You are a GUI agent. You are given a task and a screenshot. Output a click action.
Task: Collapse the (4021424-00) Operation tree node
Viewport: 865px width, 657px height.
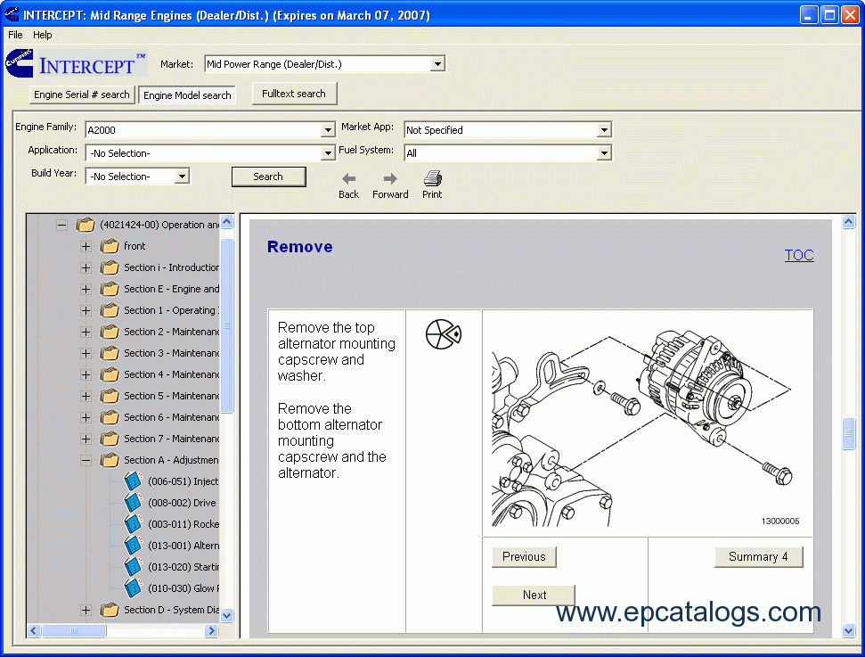coord(61,225)
